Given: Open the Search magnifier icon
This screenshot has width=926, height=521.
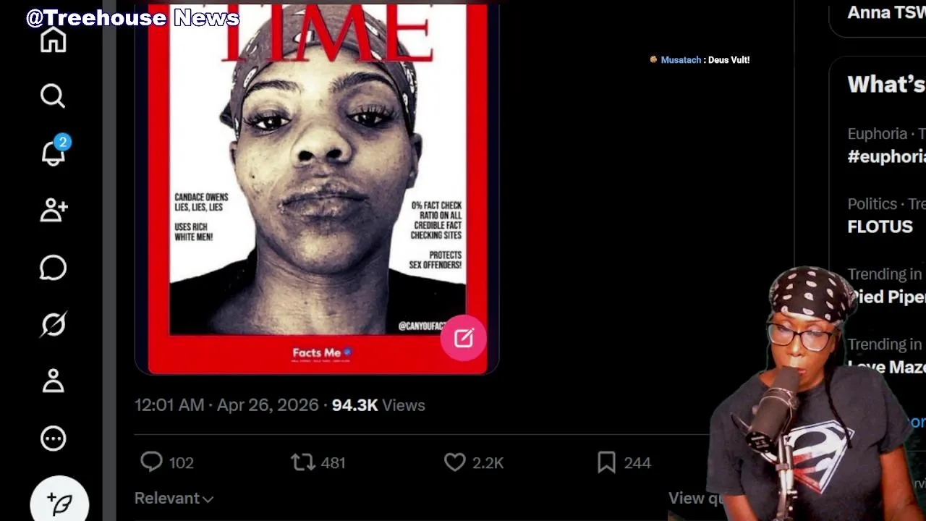Looking at the screenshot, I should [x=53, y=96].
